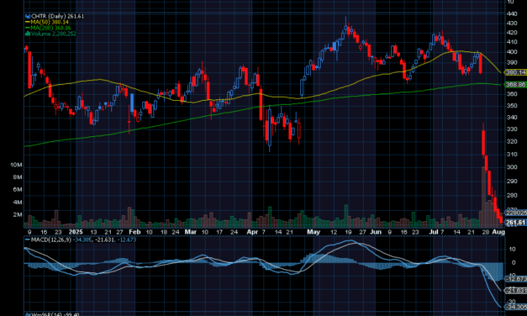The width and height of the screenshot is (527, 316).
Task: Click the Feb label on the date axis
Action: [134, 232]
